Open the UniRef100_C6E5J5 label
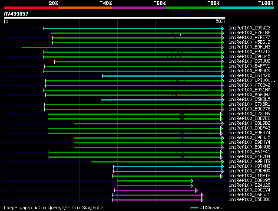This screenshot has width=278, height=211. tap(249, 195)
